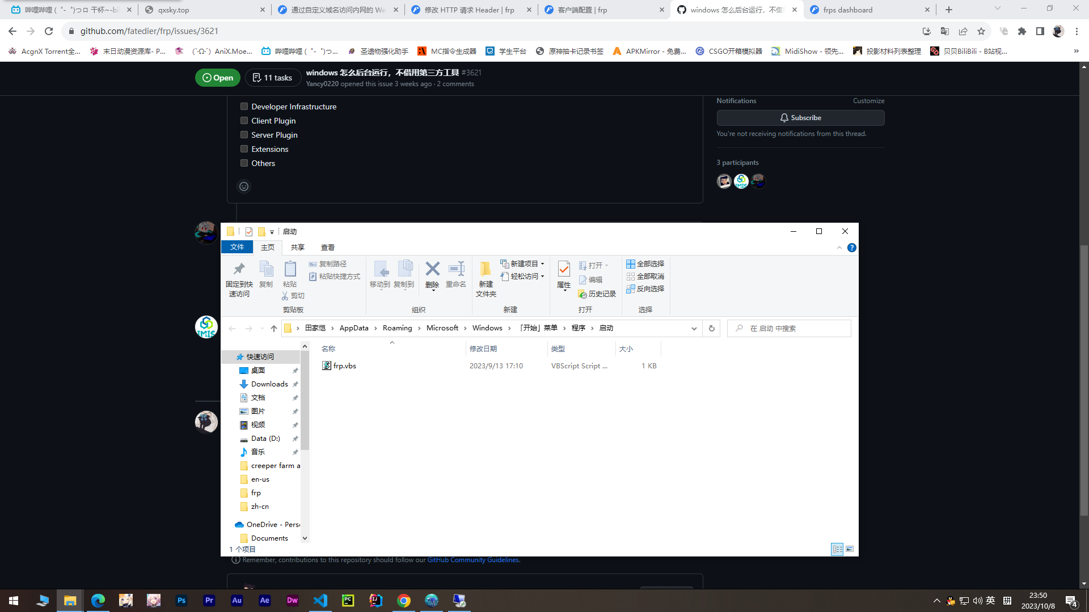The height and width of the screenshot is (612, 1089).
Task: Check the Others checkbox
Action: (244, 163)
